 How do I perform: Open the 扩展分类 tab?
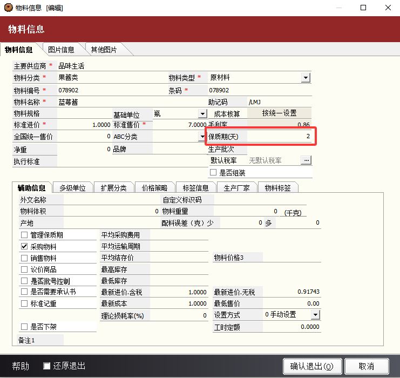[x=113, y=188]
